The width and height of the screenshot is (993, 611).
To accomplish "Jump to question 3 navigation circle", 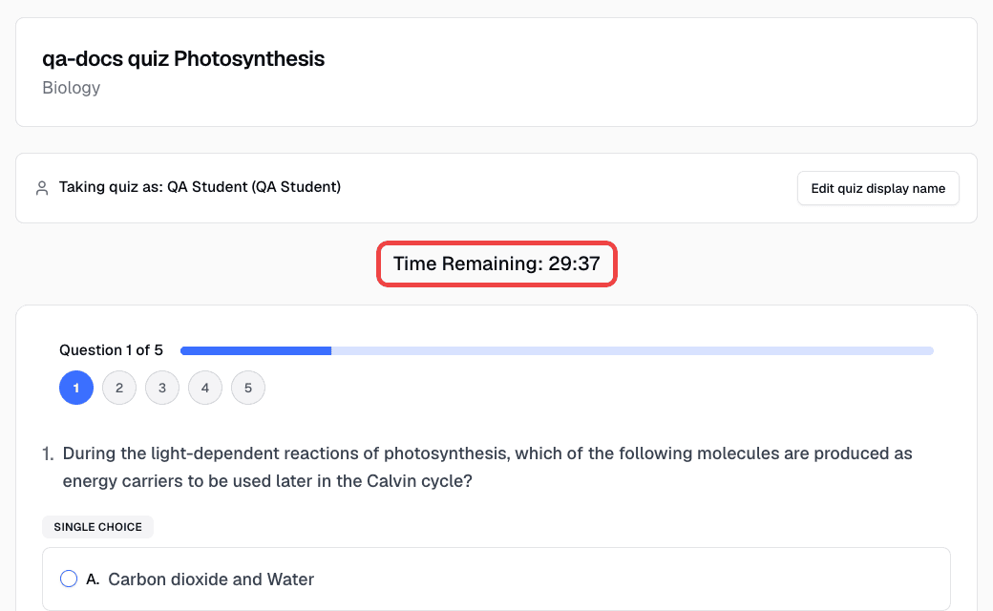I will coord(162,388).
